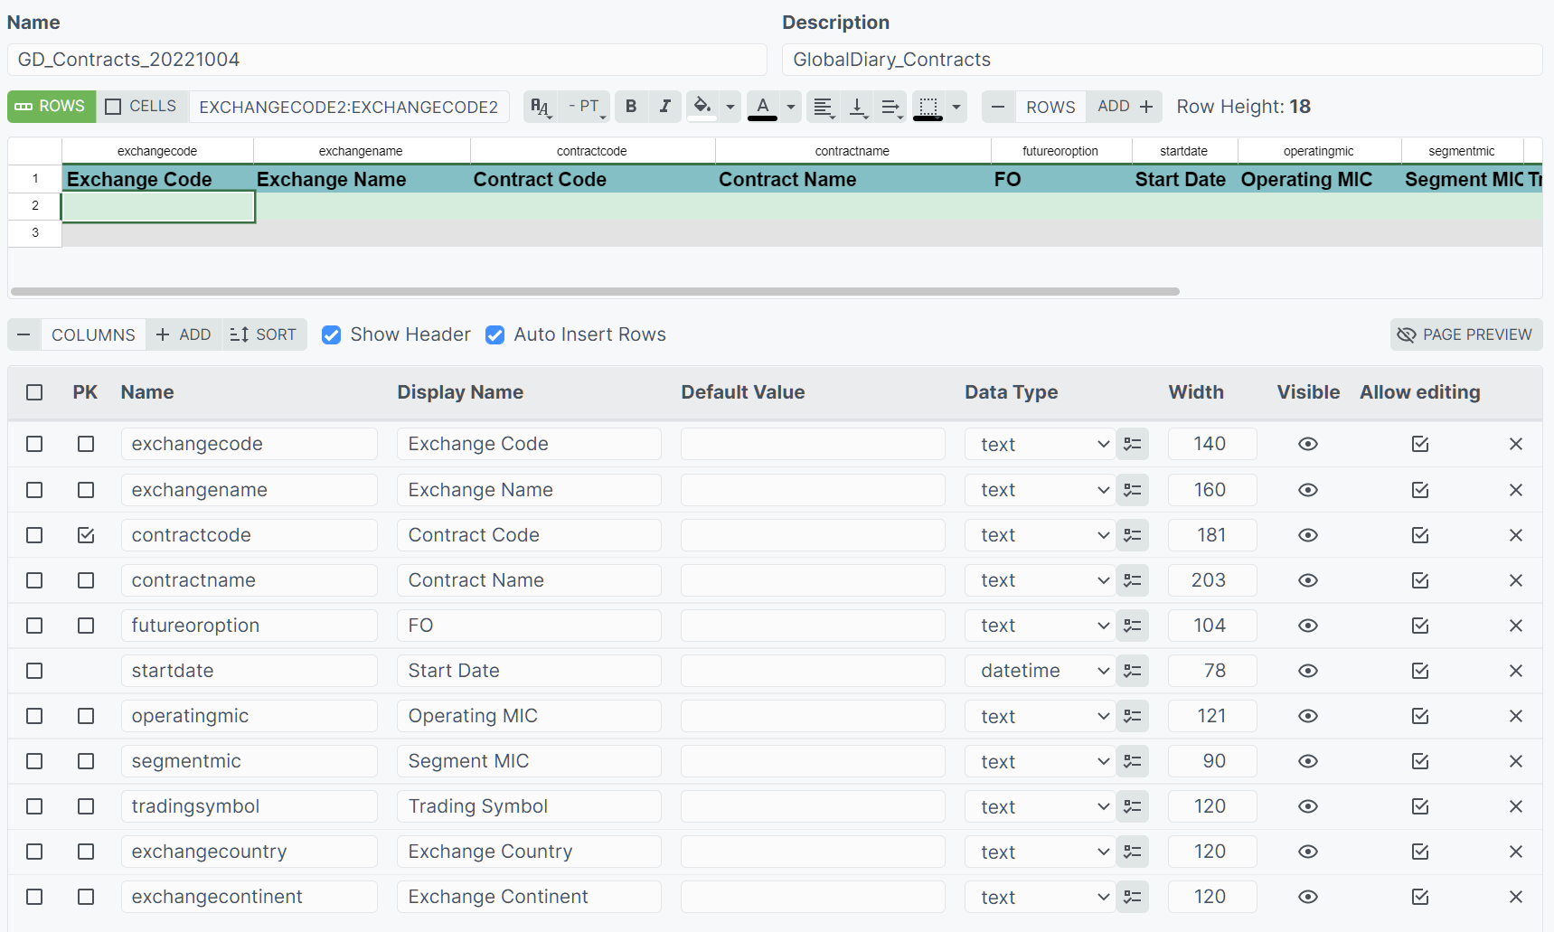Toggle Allow editing for exchangecountry

click(x=1420, y=852)
